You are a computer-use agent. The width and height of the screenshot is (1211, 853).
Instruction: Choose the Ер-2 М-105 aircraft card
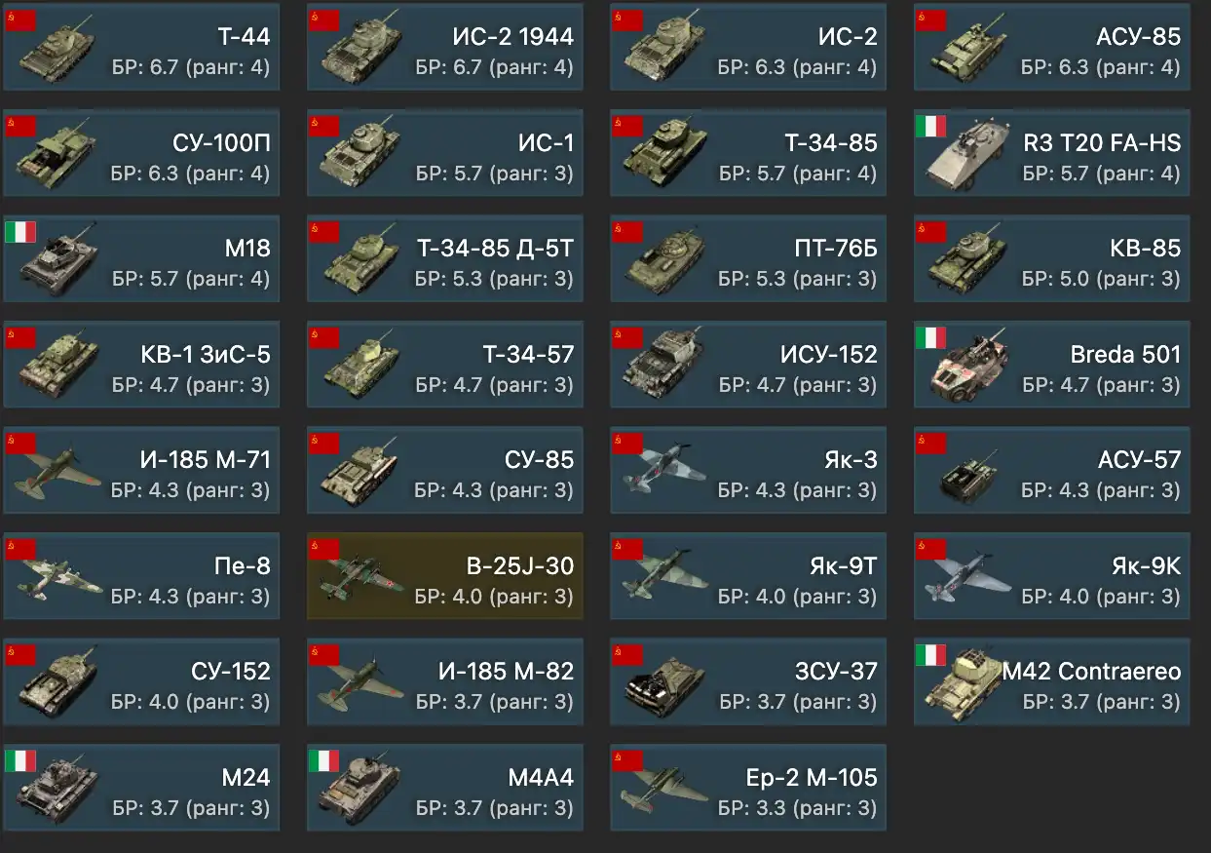(x=748, y=789)
